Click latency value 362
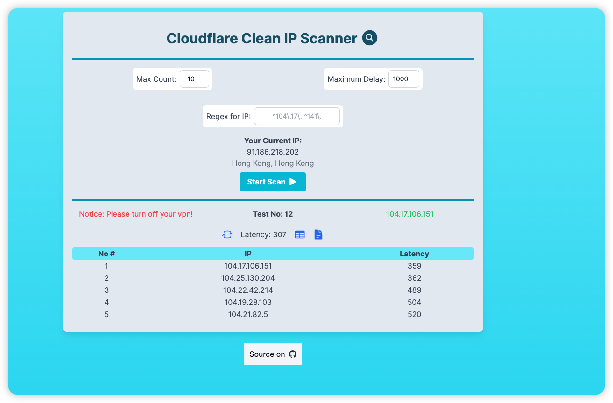The image size is (613, 403). pos(414,278)
